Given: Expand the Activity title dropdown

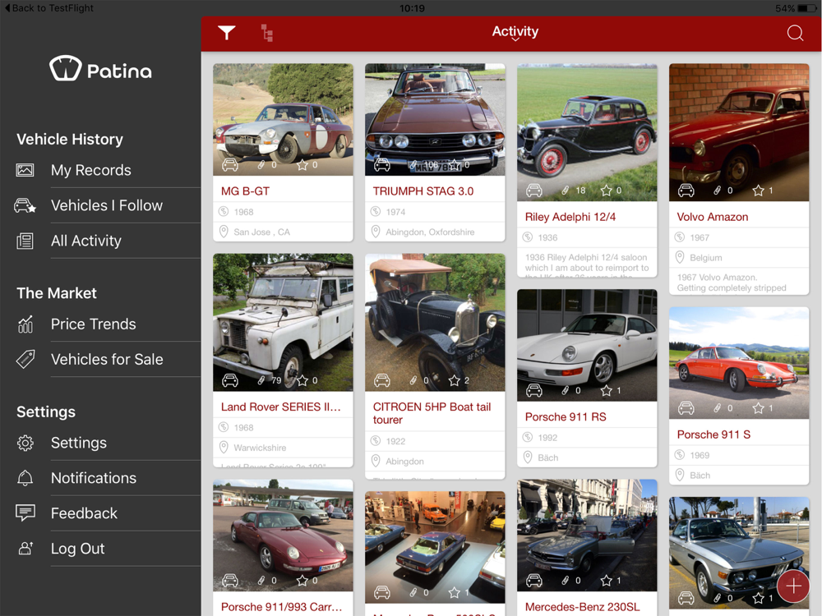Looking at the screenshot, I should pos(515,33).
